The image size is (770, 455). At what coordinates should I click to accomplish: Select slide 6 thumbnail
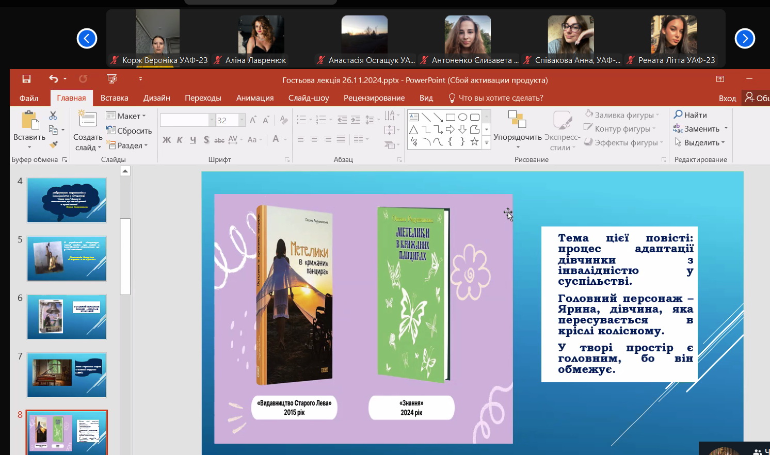coord(67,317)
